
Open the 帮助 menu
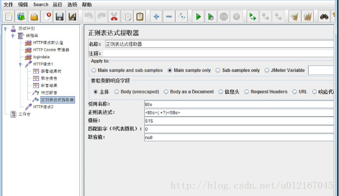click(87, 5)
